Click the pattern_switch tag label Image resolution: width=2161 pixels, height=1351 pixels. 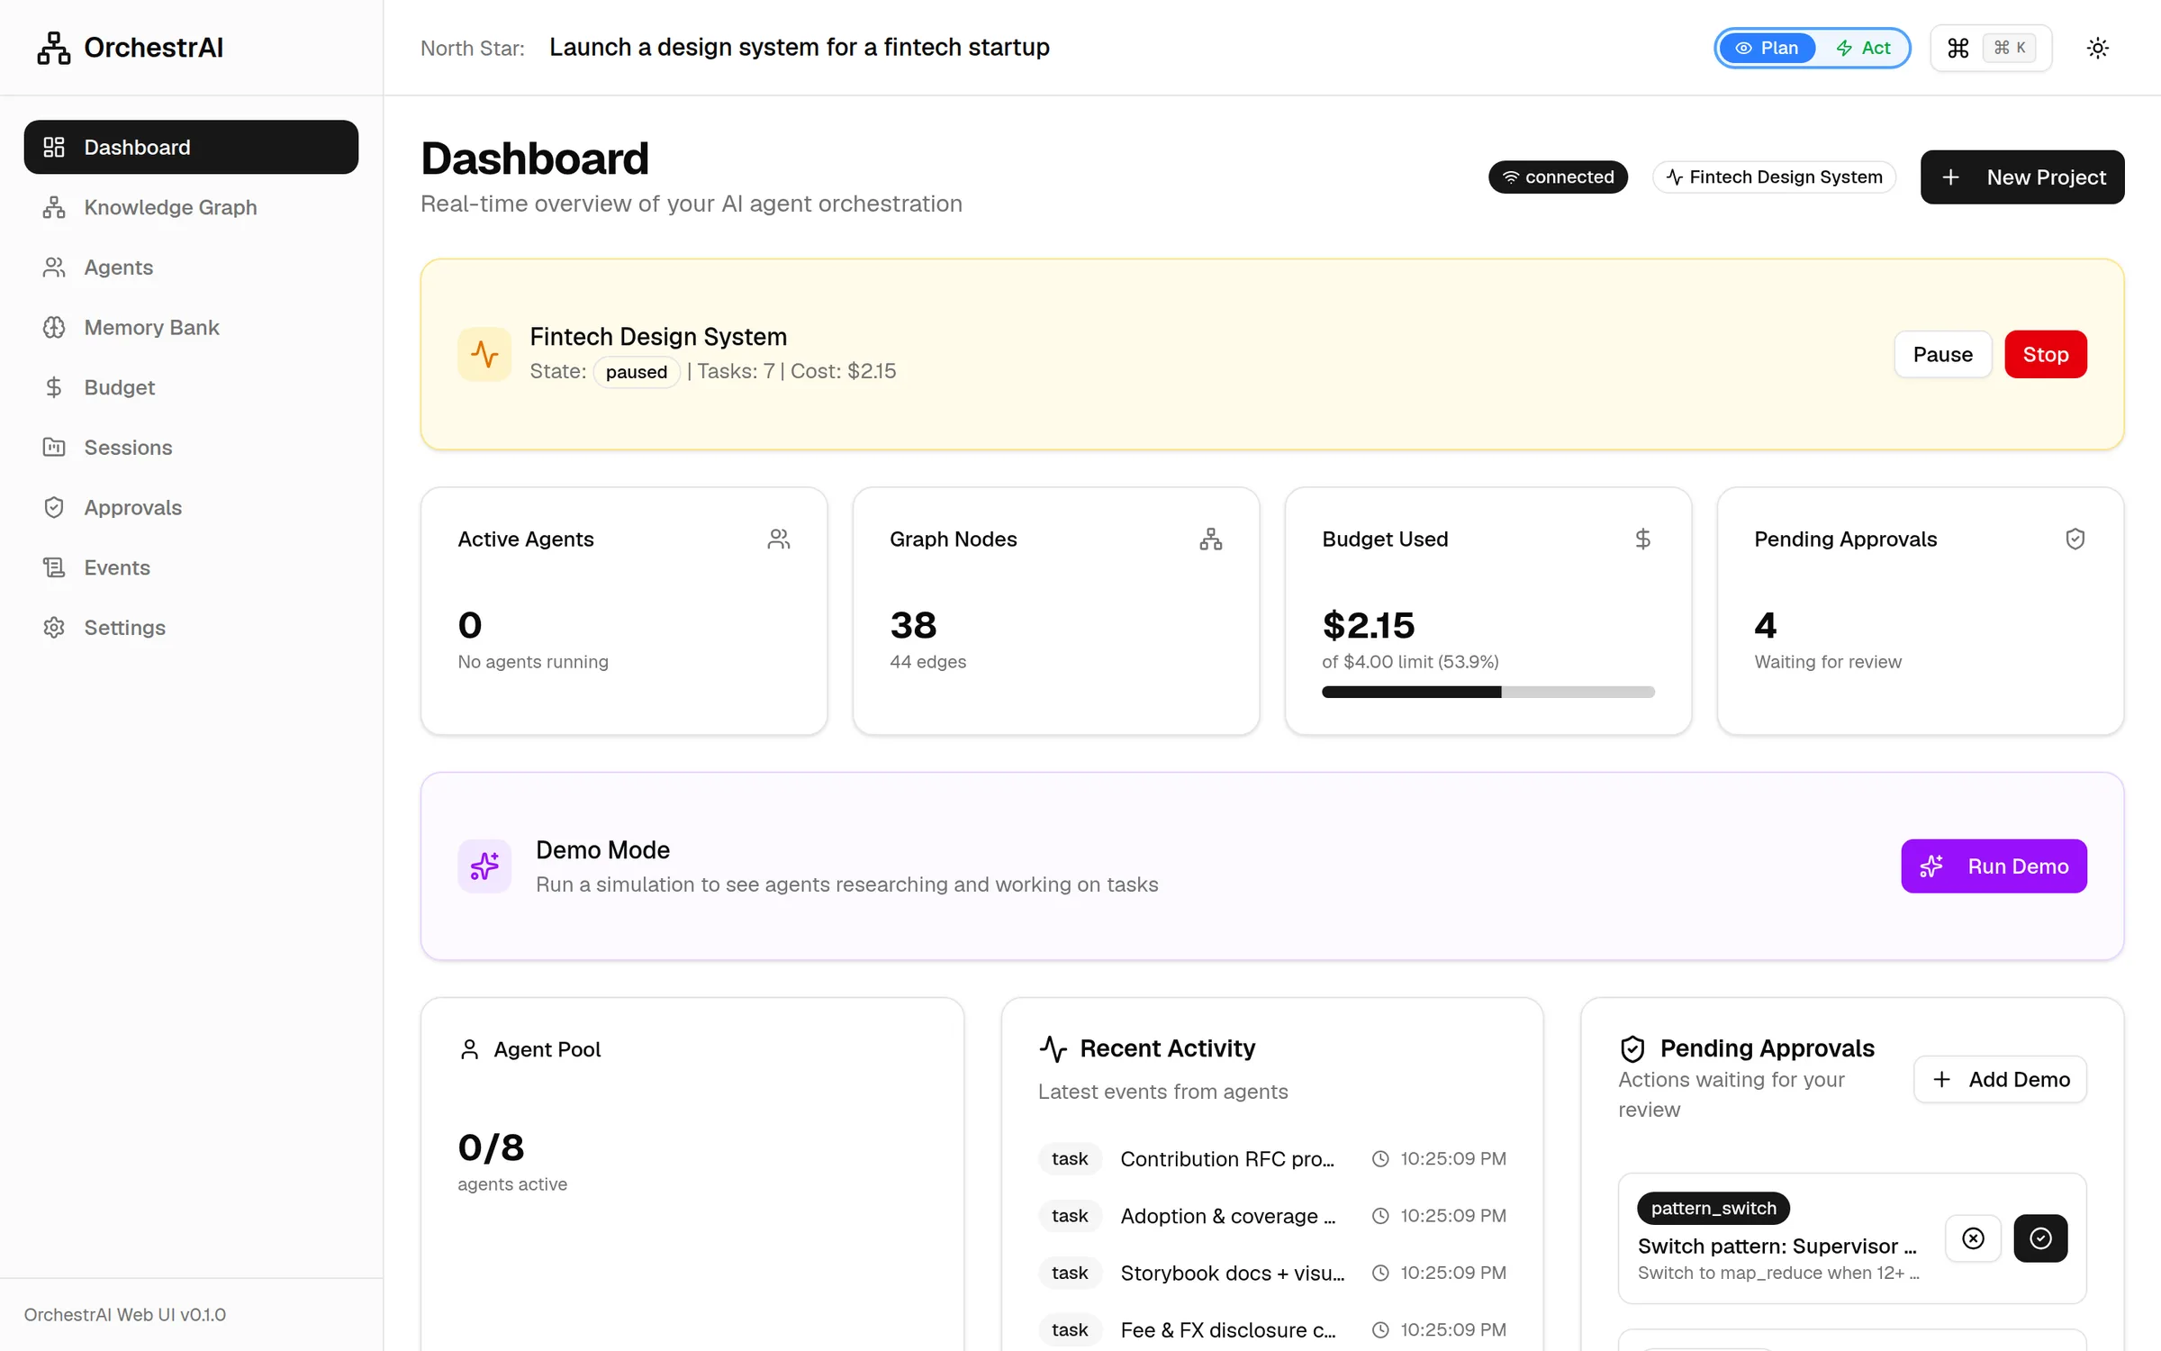pyautogui.click(x=1713, y=1208)
